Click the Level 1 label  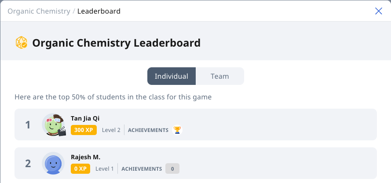(x=105, y=169)
